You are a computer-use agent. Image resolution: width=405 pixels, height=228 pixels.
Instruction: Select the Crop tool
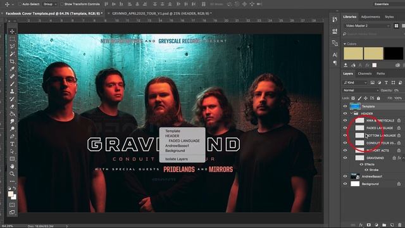coord(12,61)
